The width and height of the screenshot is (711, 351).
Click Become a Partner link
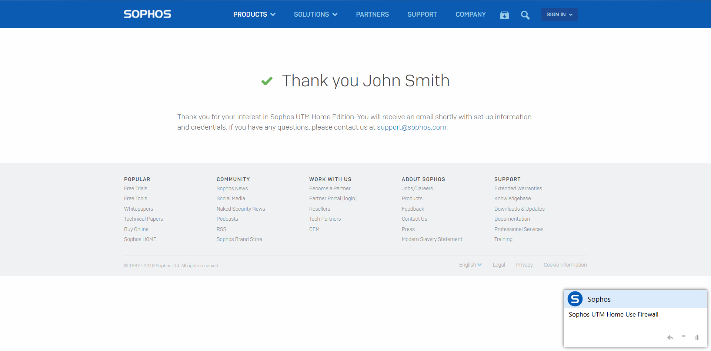pyautogui.click(x=330, y=188)
